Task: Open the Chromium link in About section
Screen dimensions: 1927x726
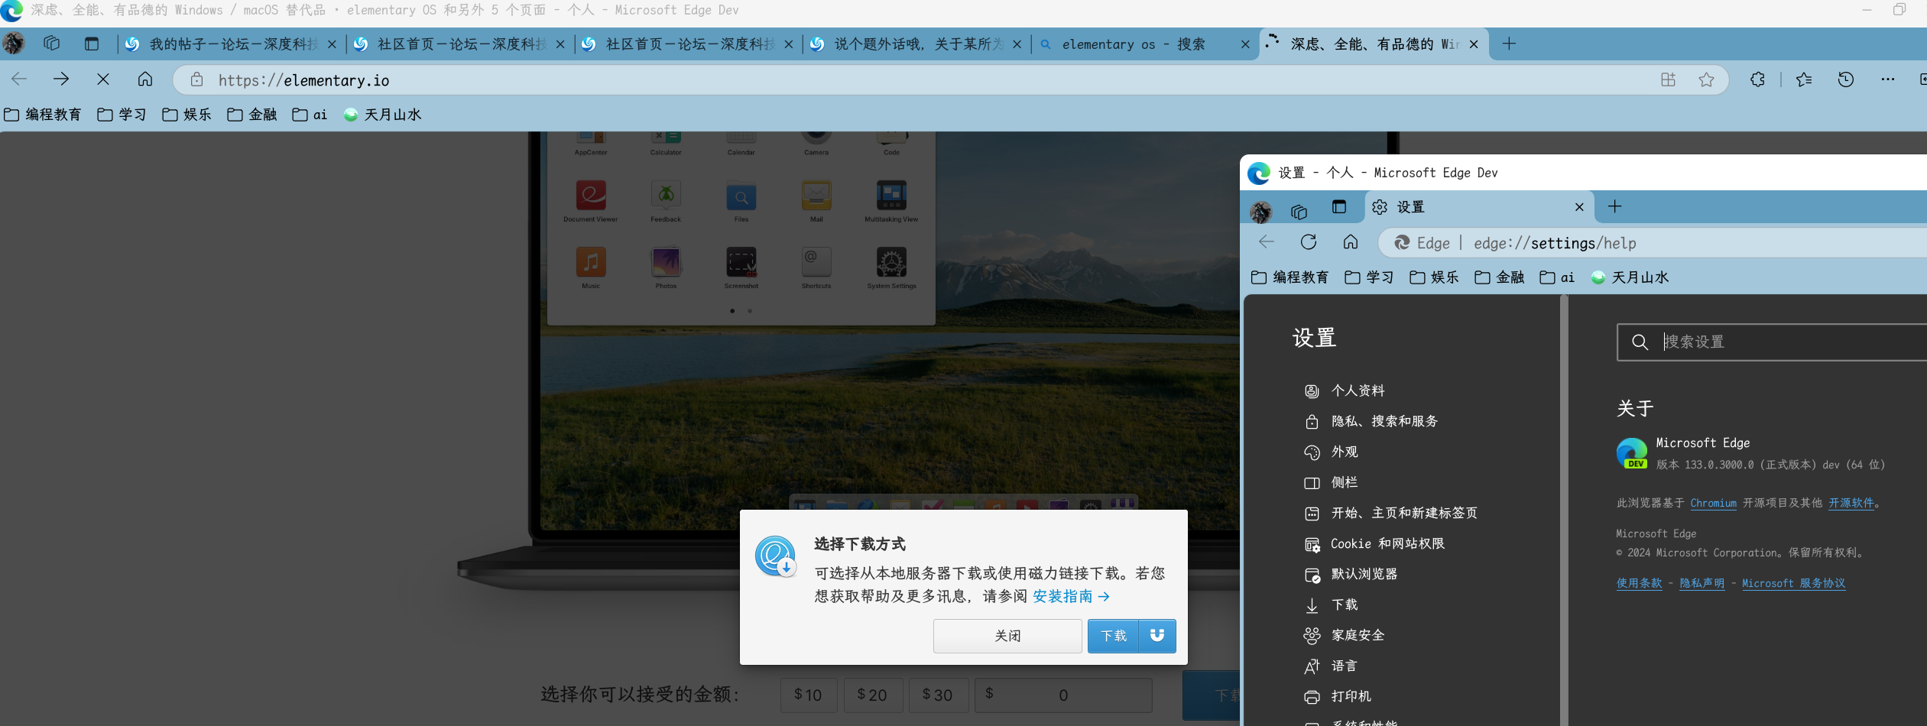Action: click(x=1713, y=503)
